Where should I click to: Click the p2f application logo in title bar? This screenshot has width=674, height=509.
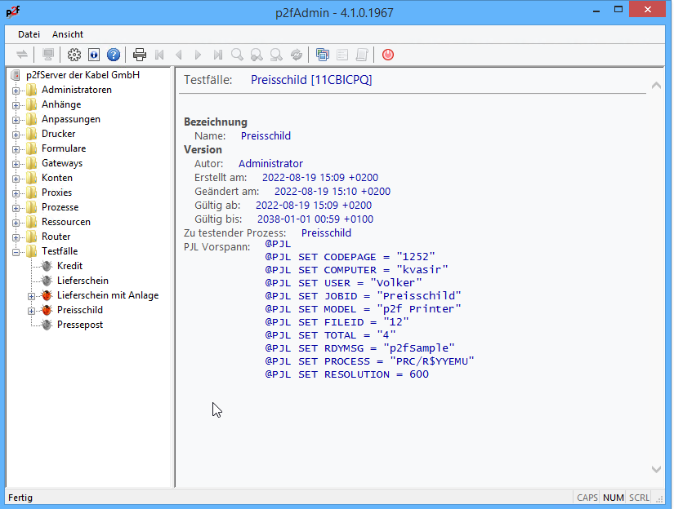12,11
